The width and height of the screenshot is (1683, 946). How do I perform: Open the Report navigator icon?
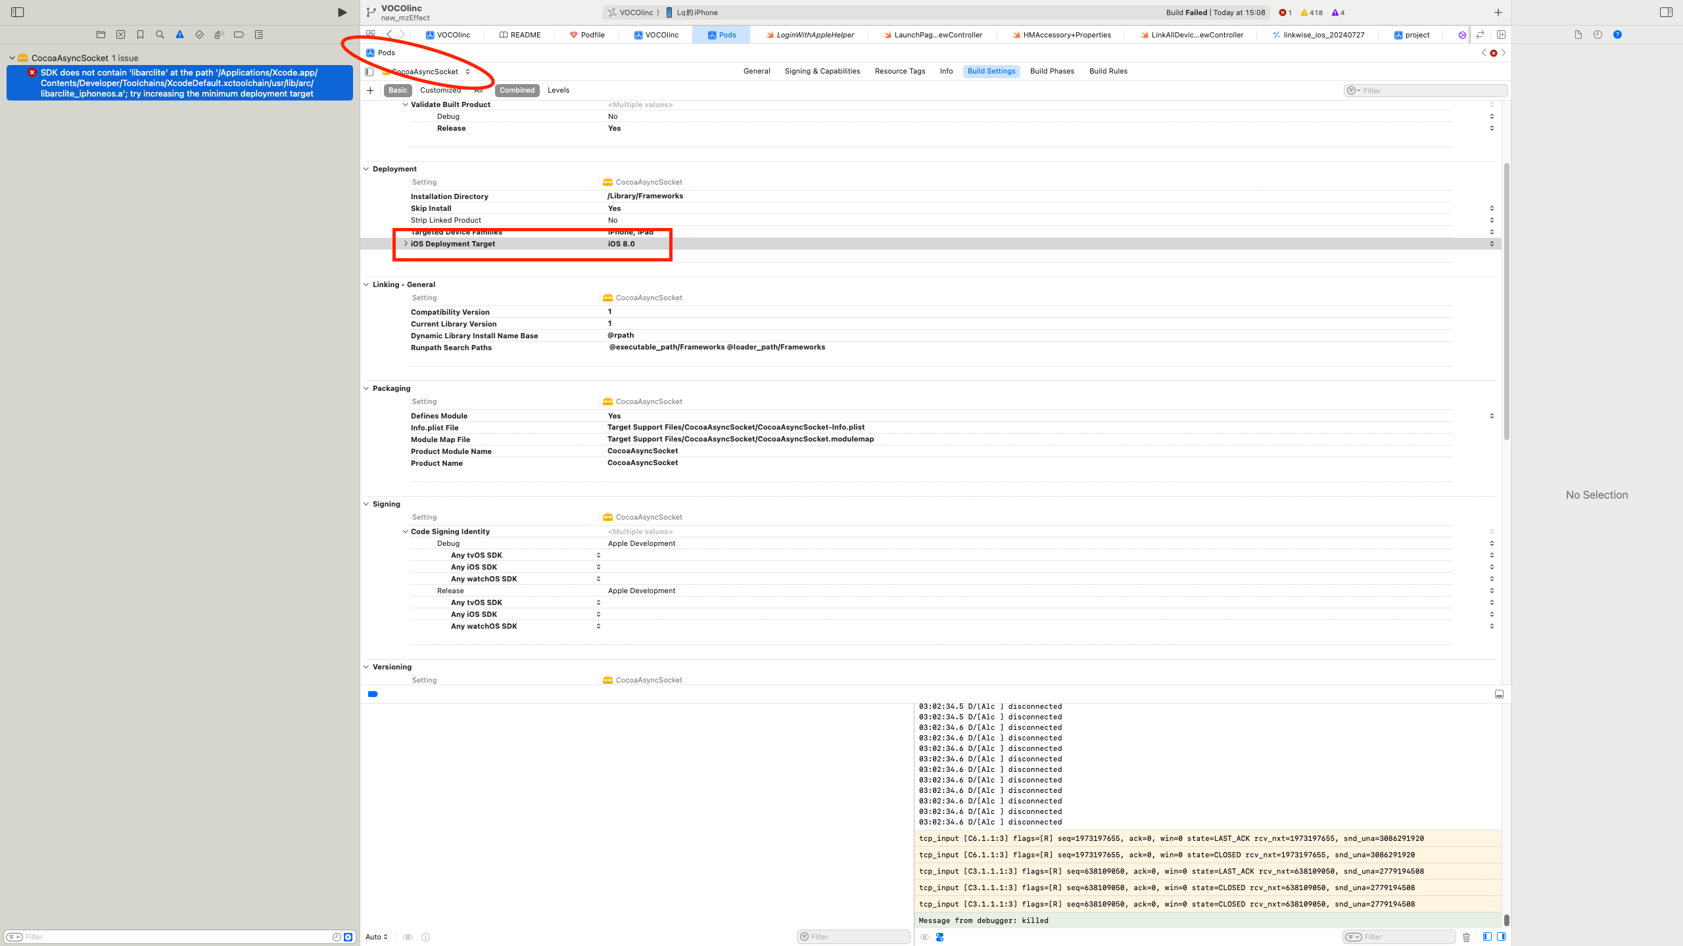tap(258, 35)
